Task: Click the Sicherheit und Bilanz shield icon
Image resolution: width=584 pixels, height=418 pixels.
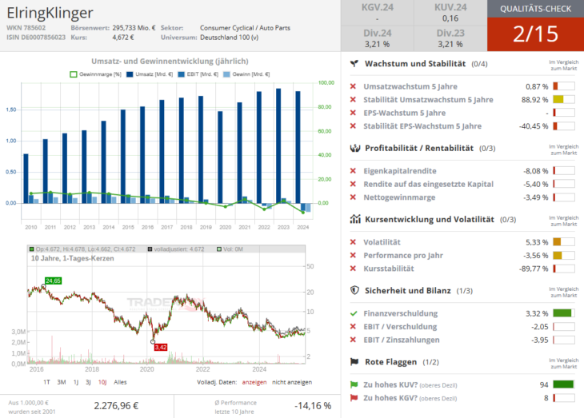Action: 354,290
